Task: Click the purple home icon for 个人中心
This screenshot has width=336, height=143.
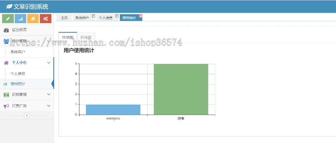Action: coord(6,63)
